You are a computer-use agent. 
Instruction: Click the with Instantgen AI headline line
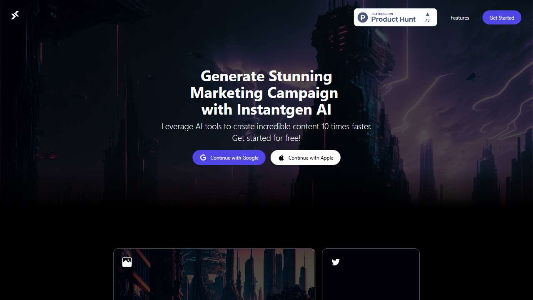pos(266,109)
